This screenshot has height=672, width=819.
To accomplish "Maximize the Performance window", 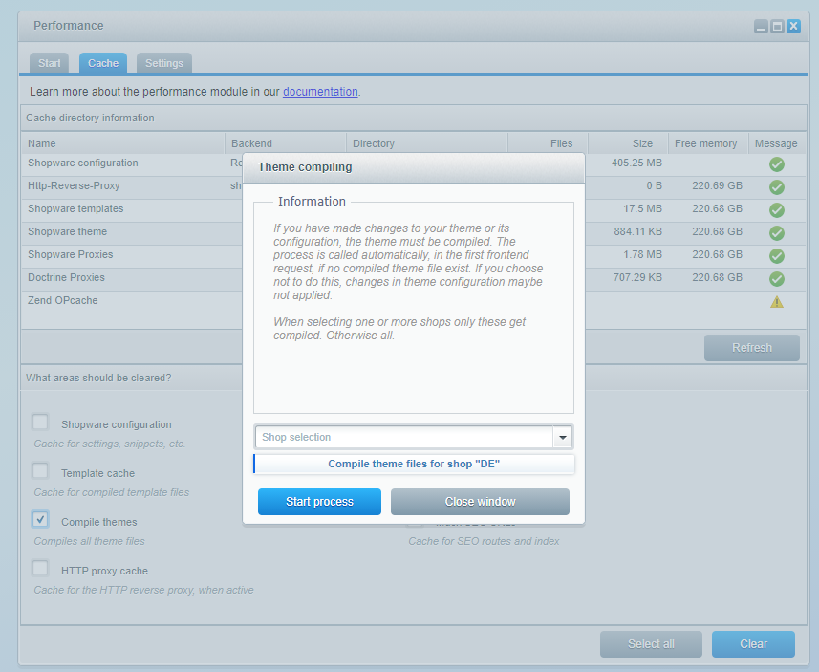I will click(777, 27).
